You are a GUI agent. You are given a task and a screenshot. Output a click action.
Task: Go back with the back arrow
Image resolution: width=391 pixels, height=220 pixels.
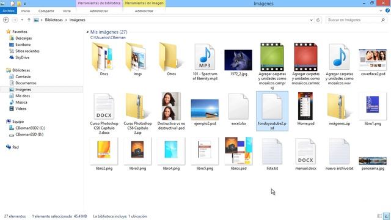[6, 20]
